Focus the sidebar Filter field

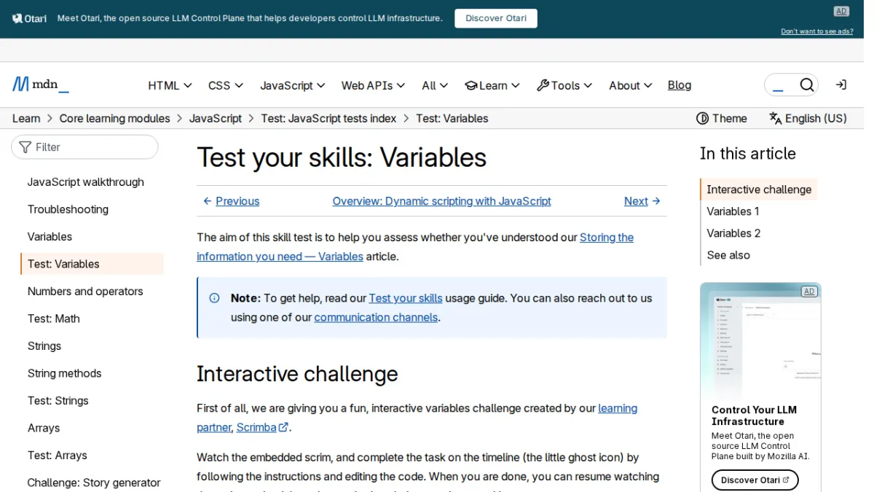(84, 147)
